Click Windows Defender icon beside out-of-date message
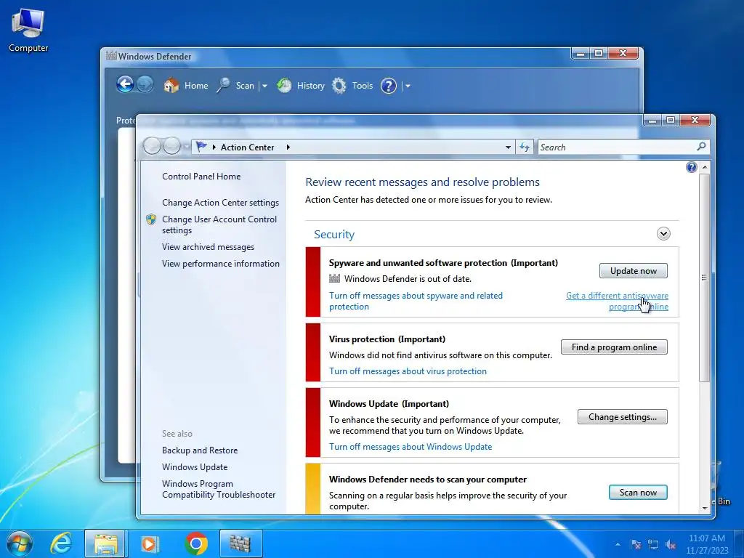The height and width of the screenshot is (558, 744). [334, 278]
